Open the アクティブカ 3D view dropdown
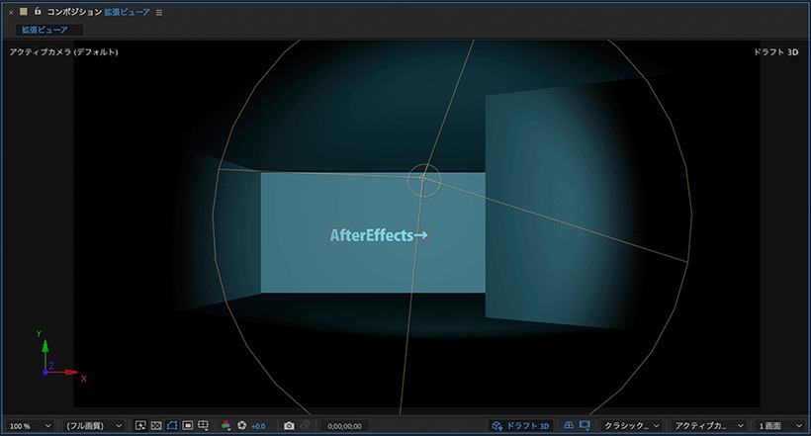 tap(709, 426)
